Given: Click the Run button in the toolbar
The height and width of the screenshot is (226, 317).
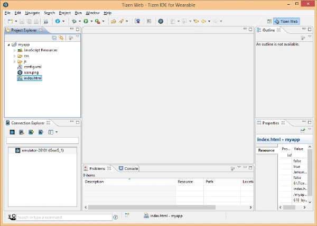Looking at the screenshot, I should click(86, 21).
